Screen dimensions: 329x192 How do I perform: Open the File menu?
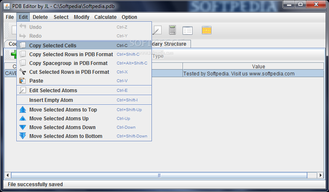tap(10, 17)
